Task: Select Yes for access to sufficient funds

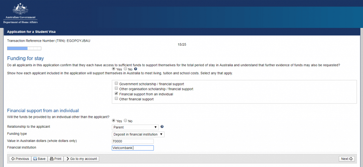Action: point(114,70)
